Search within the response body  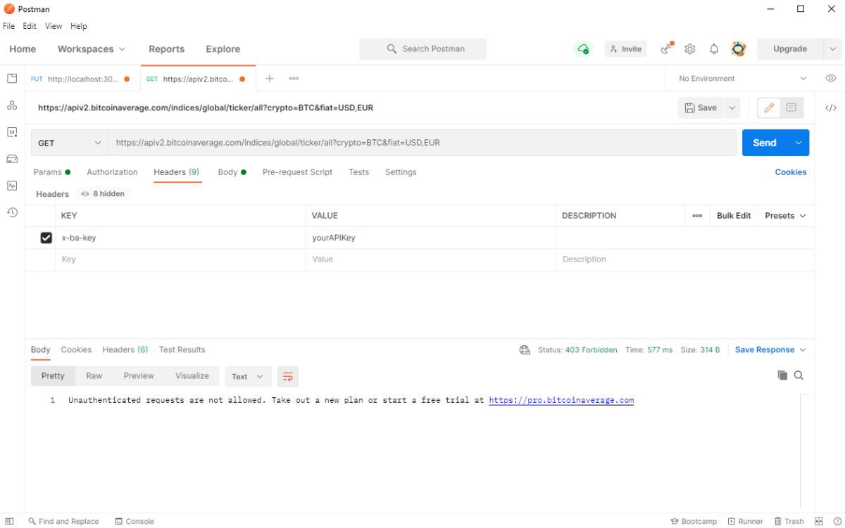[x=799, y=375]
